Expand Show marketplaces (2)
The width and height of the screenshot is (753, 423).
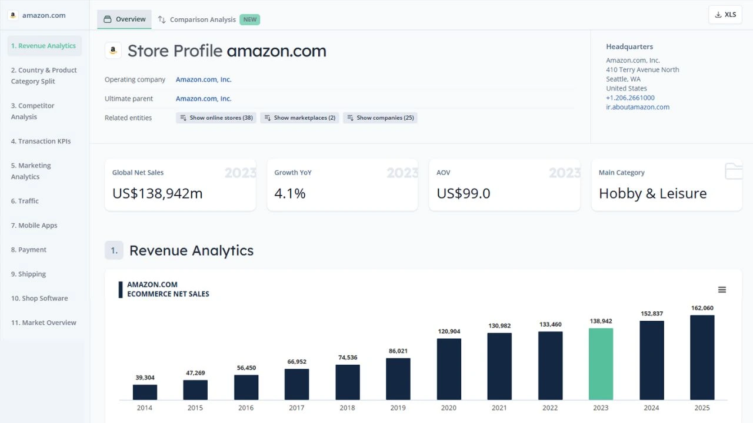point(299,117)
